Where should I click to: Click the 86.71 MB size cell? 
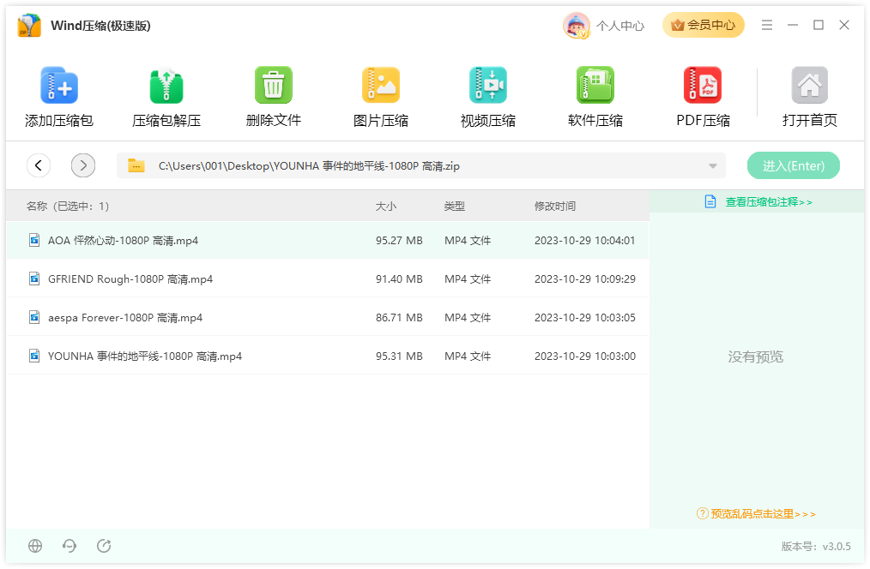pos(399,317)
